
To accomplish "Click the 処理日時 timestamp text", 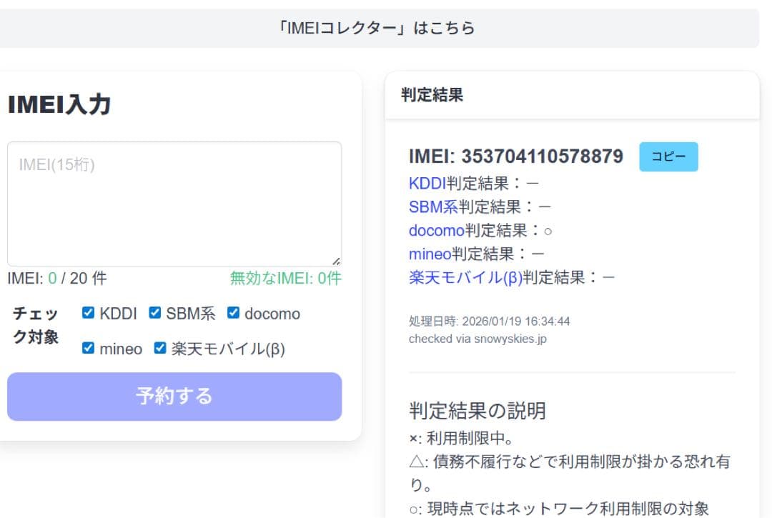I will point(489,322).
